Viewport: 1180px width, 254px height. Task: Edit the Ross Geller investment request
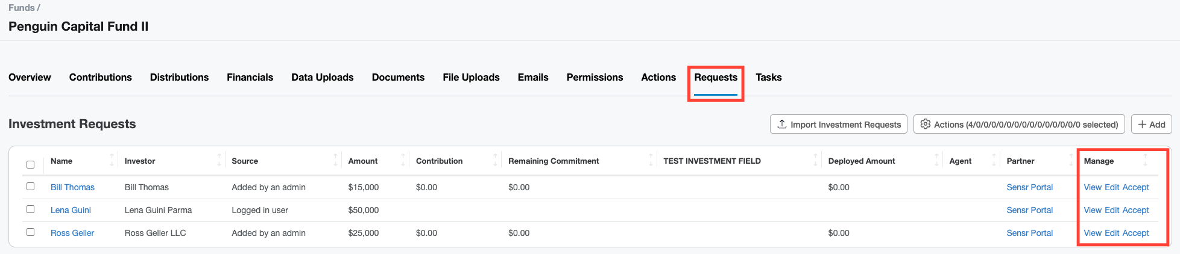(x=1112, y=233)
